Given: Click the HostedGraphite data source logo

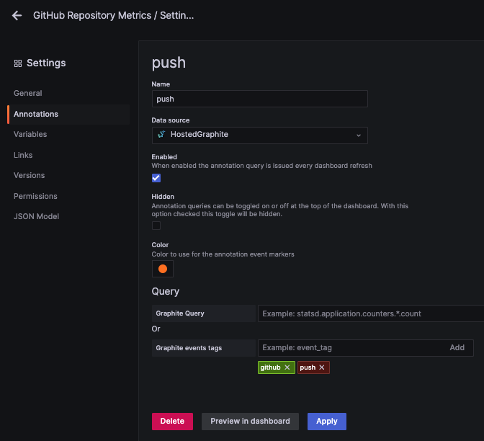Looking at the screenshot, I should (161, 135).
